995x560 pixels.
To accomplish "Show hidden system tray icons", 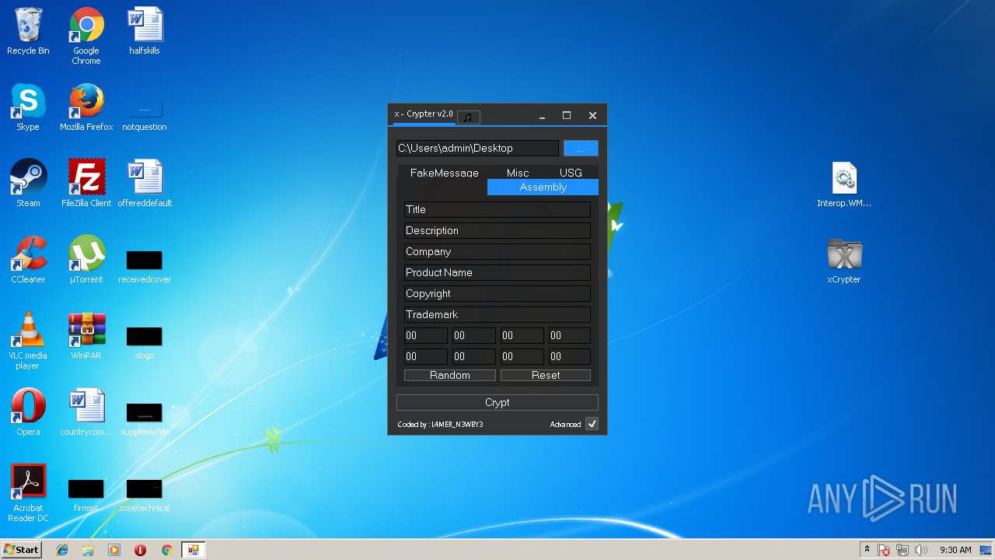I will click(x=867, y=550).
